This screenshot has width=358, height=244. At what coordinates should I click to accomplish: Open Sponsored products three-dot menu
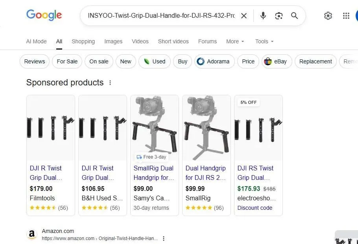click(x=110, y=83)
